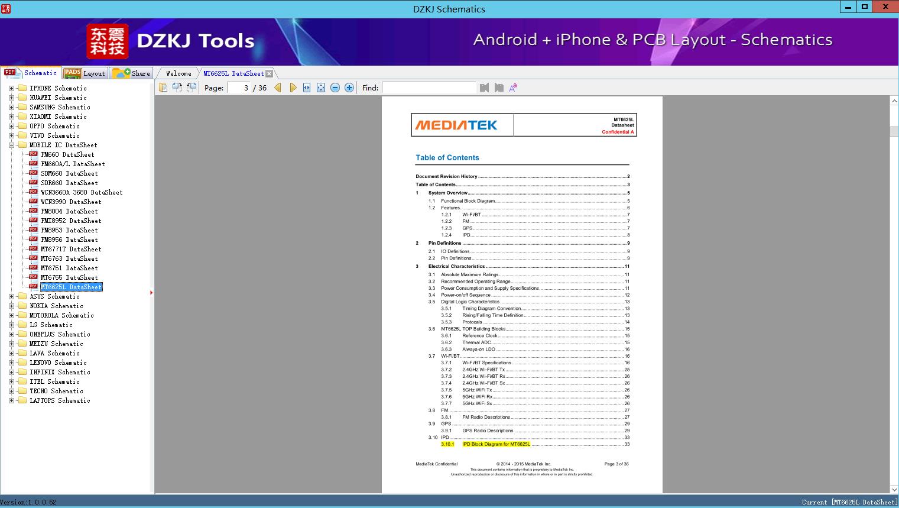Zoom out with the minus icon
This screenshot has width=899, height=508.
point(335,88)
